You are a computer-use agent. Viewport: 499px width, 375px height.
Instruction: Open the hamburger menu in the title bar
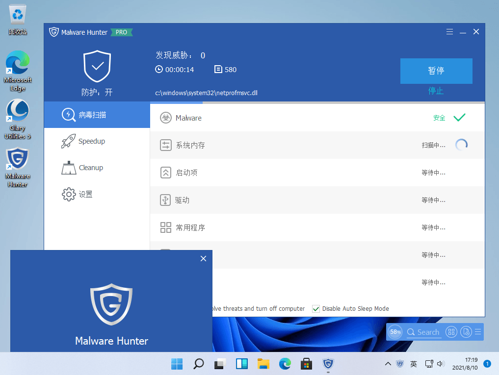[449, 32]
